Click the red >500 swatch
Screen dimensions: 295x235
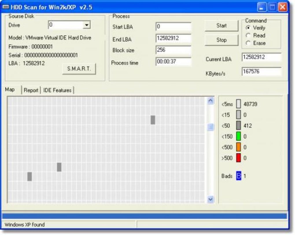tap(238, 158)
